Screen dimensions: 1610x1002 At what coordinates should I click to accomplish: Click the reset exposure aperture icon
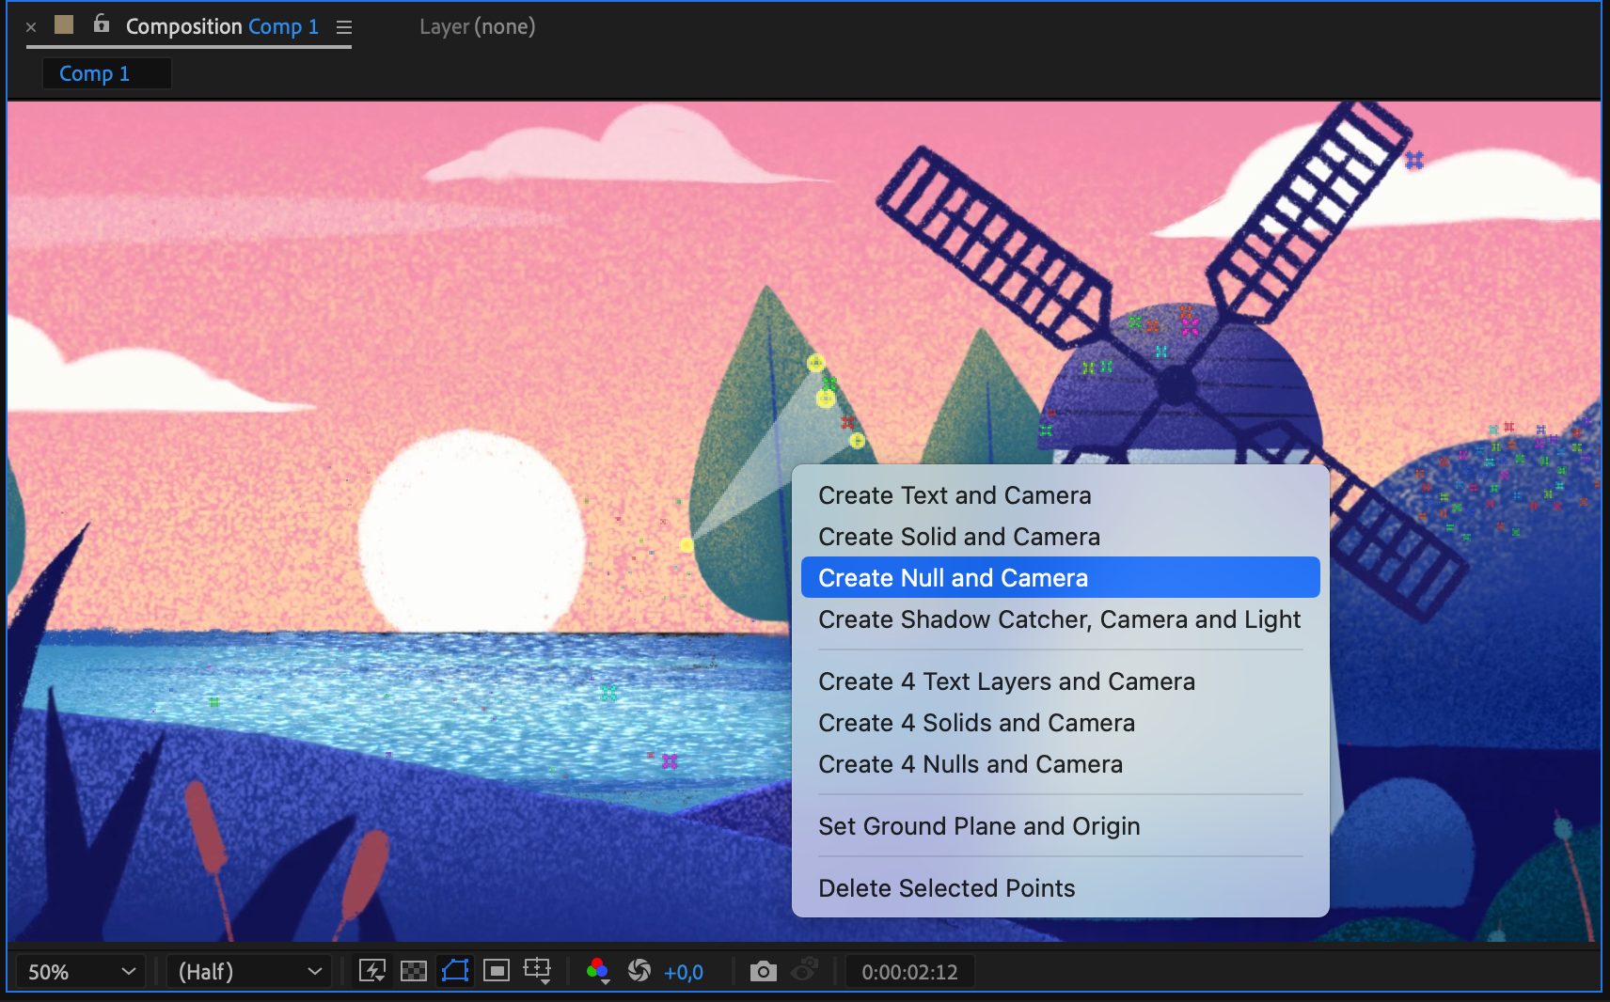(x=639, y=971)
